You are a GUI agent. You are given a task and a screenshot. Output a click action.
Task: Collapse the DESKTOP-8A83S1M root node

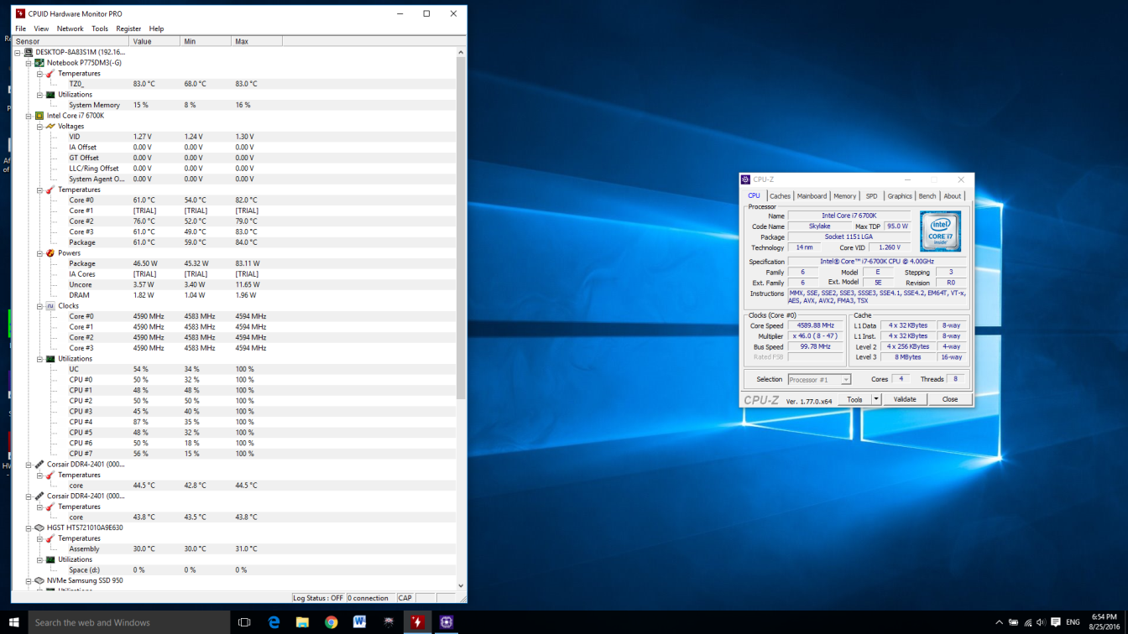click(x=18, y=52)
